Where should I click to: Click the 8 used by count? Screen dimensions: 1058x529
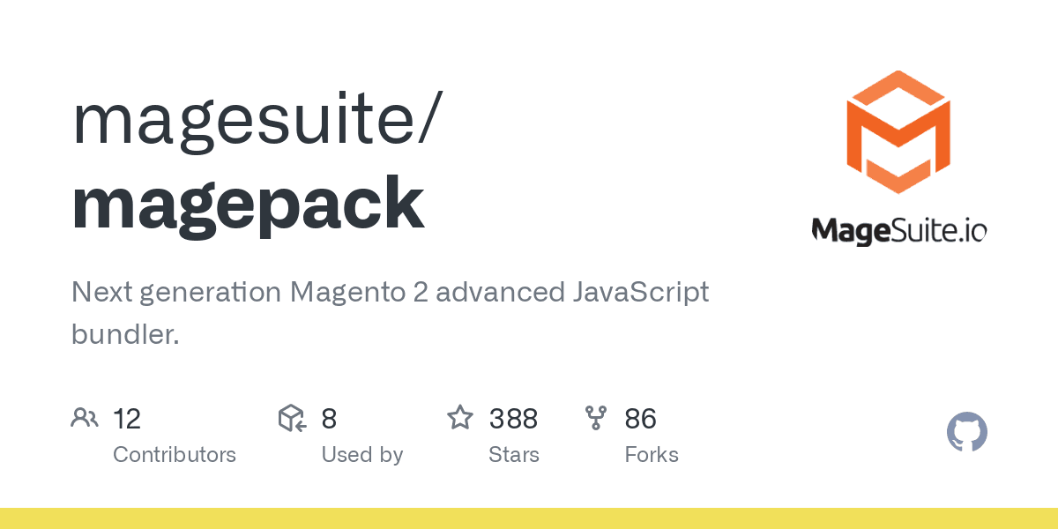click(x=329, y=419)
